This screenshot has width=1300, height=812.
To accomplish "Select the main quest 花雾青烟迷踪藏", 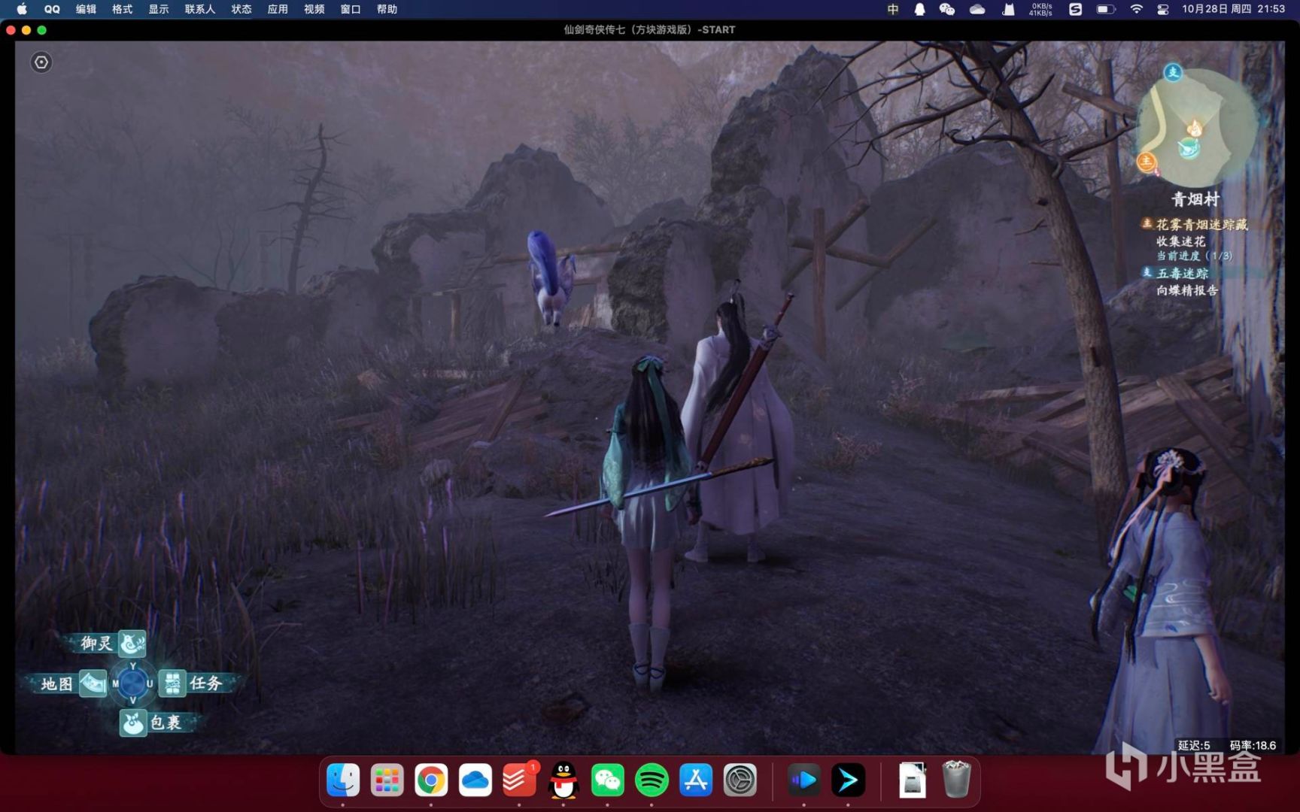I will (1201, 224).
